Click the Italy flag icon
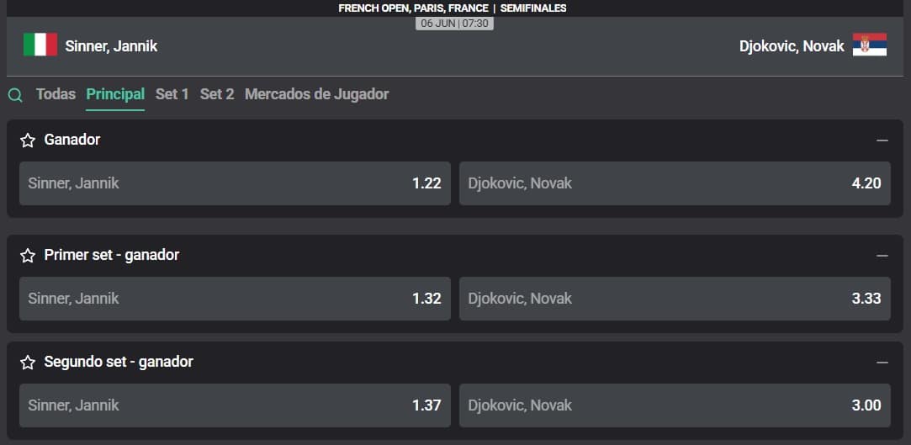This screenshot has height=445, width=911. pyautogui.click(x=40, y=45)
